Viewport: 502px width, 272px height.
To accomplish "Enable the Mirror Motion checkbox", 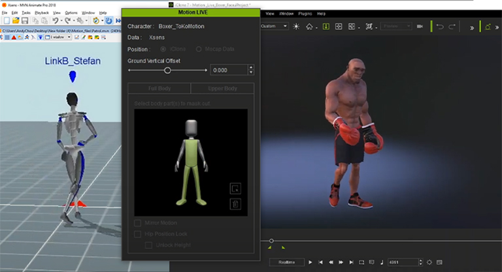I will (x=137, y=223).
